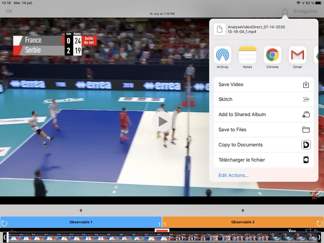Tap the share icon next to Enregistrer
Screen dimensions: 324x243
click(285, 11)
